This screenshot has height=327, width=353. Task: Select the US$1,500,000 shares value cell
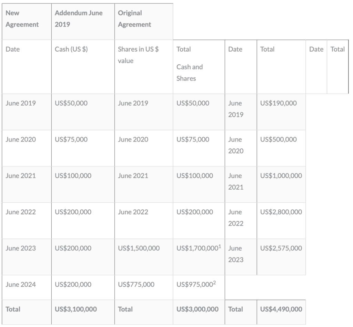[139, 248]
